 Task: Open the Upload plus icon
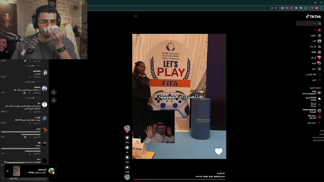pos(319,69)
